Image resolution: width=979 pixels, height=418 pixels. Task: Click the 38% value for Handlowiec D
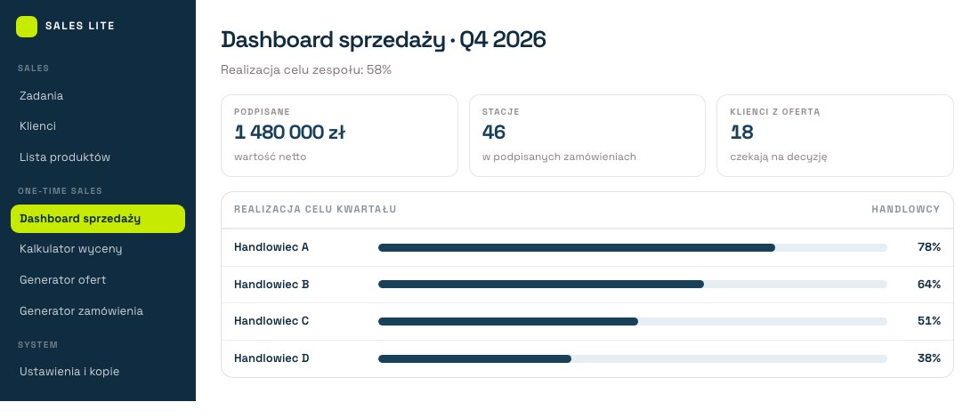tap(929, 358)
